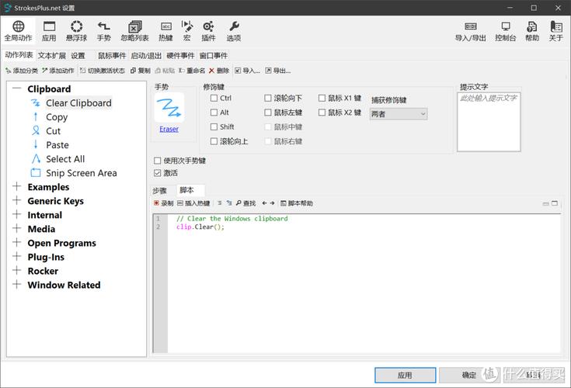Open the 控制台 console
Image resolution: width=571 pixels, height=388 pixels.
(x=506, y=30)
